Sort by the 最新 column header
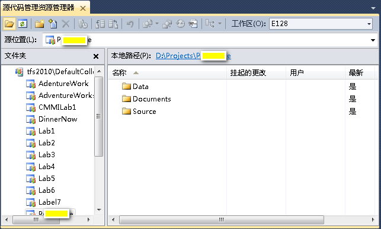Viewport: 381px width, 229px height. tap(360, 73)
